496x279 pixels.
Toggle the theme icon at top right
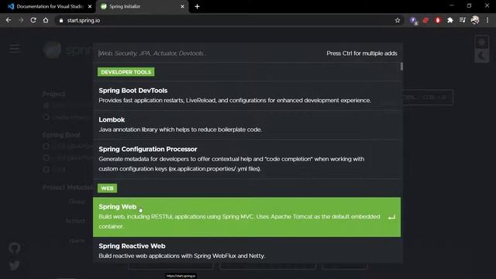481,42
